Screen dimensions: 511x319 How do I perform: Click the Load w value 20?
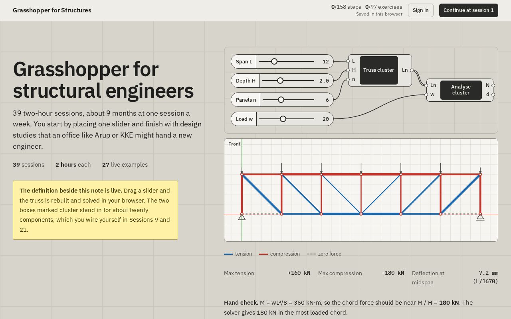point(325,119)
